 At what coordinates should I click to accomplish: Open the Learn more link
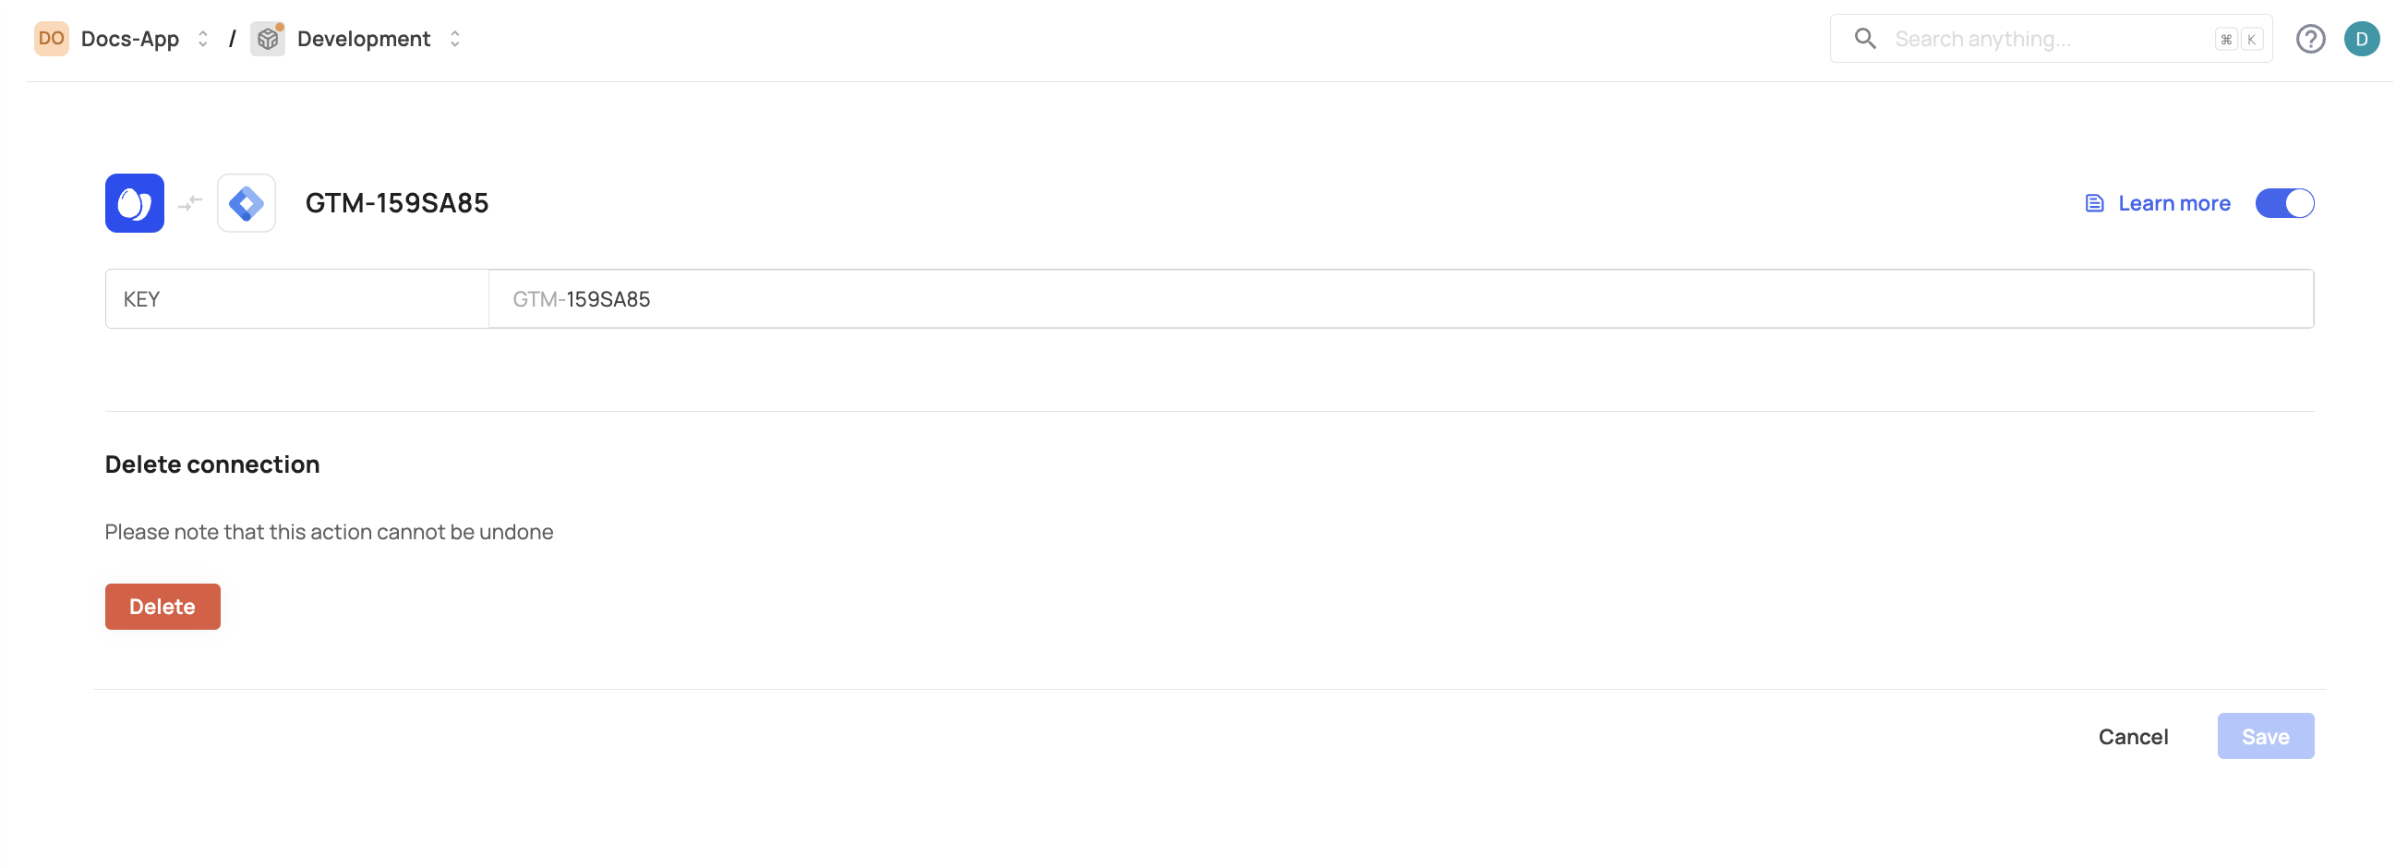pyautogui.click(x=2173, y=203)
